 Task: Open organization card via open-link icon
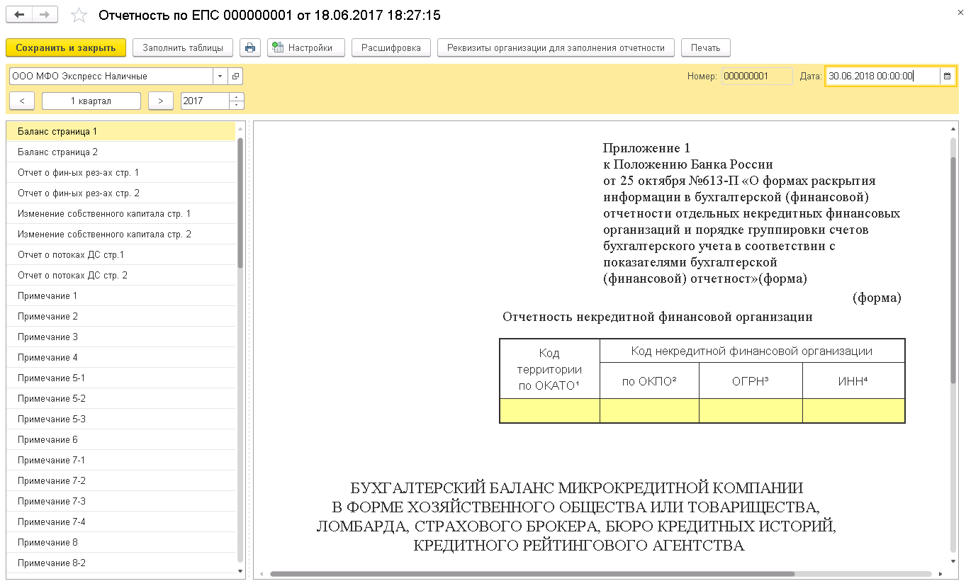point(235,77)
